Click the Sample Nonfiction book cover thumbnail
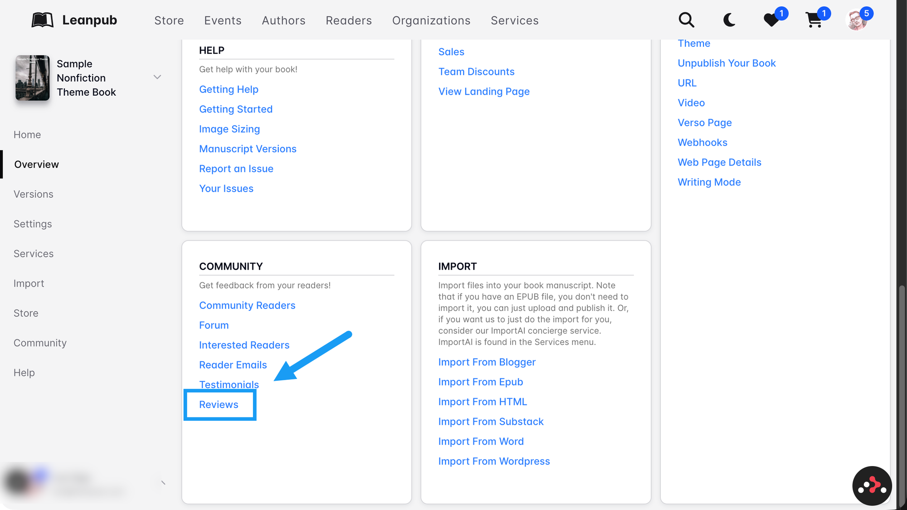Screen dimensions: 907x510 tap(32, 78)
